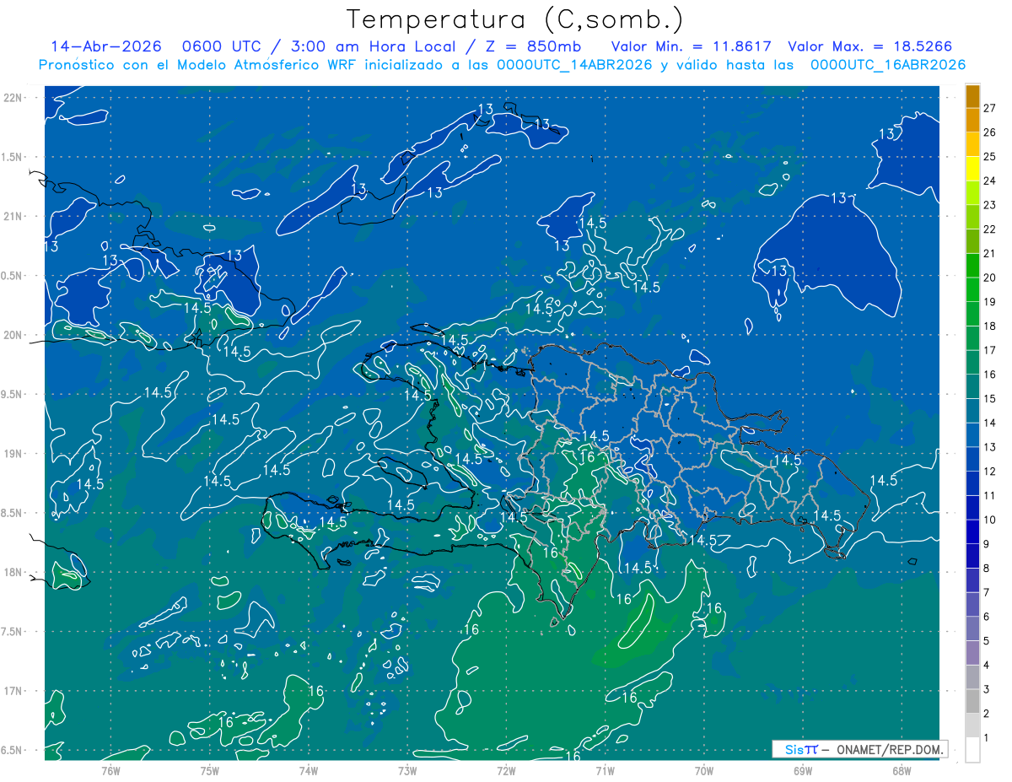Click the 68W longitude axis label

coord(902,770)
